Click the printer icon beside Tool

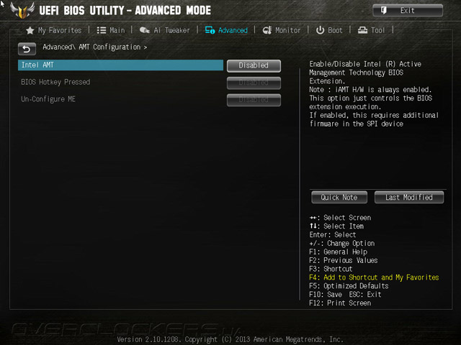tap(362, 30)
